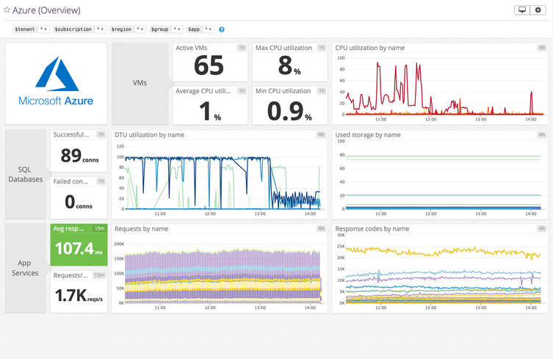Click the Active VMs title
The width and height of the screenshot is (553, 359).
[x=192, y=48]
